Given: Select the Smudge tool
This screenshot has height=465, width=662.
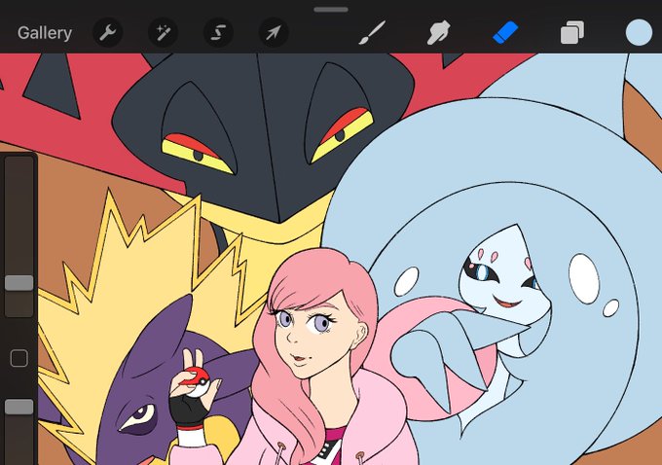Looking at the screenshot, I should tap(439, 32).
